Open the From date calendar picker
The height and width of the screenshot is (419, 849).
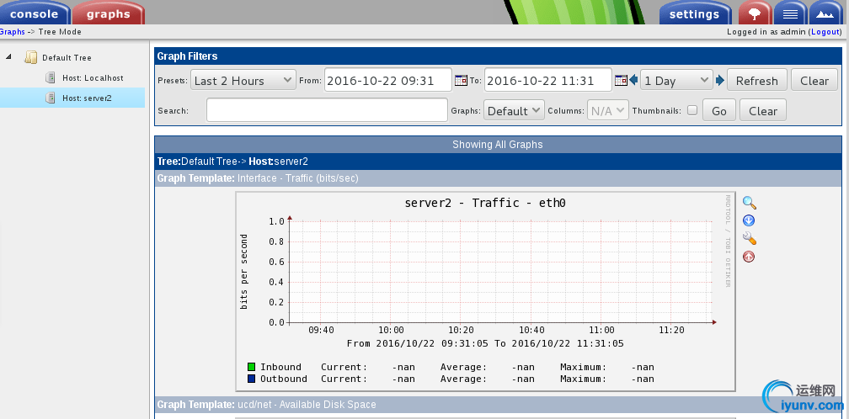coord(461,81)
